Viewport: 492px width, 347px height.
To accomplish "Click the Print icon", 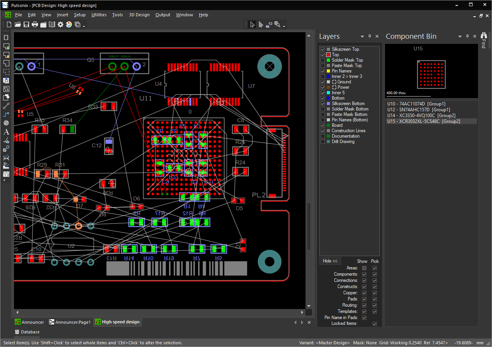I will (x=35, y=24).
